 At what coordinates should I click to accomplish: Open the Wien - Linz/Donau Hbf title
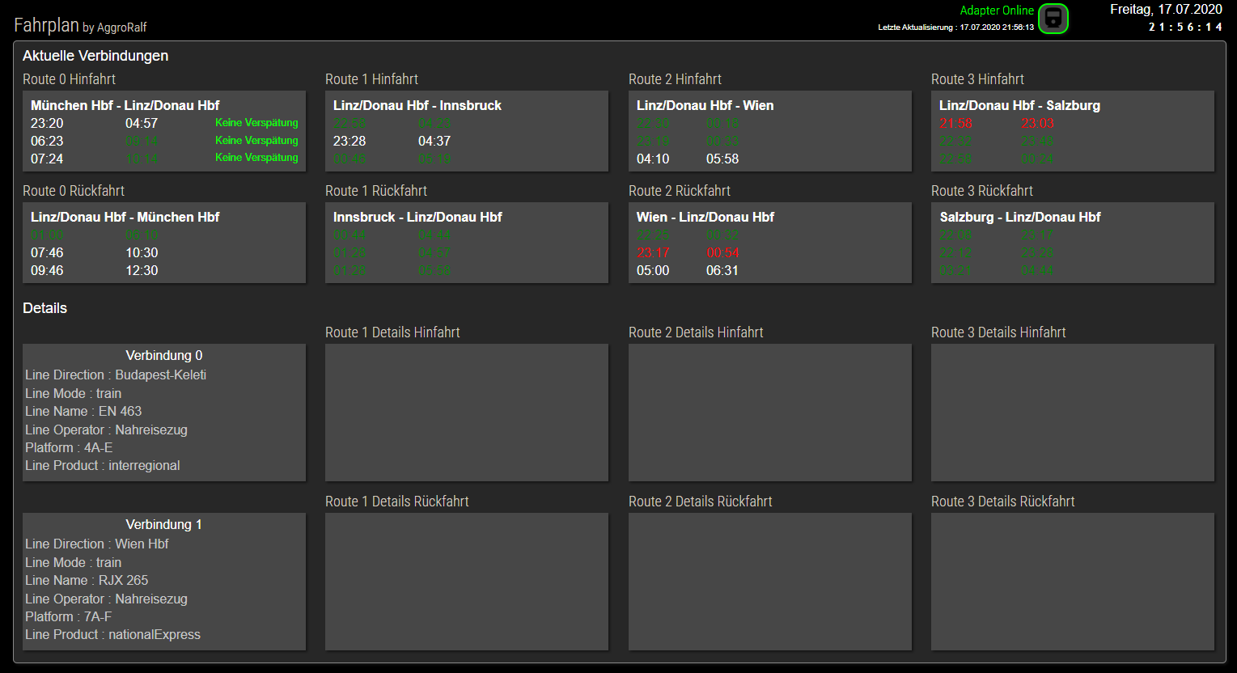coord(705,217)
